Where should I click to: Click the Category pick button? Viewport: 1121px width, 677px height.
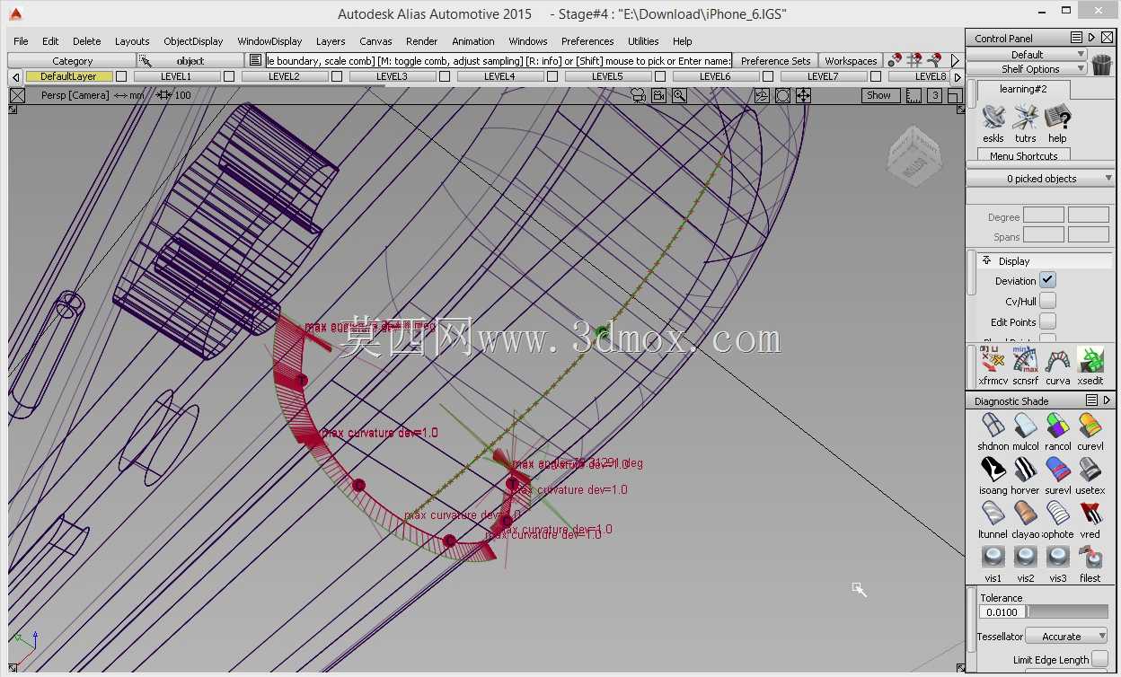pyautogui.click(x=72, y=61)
